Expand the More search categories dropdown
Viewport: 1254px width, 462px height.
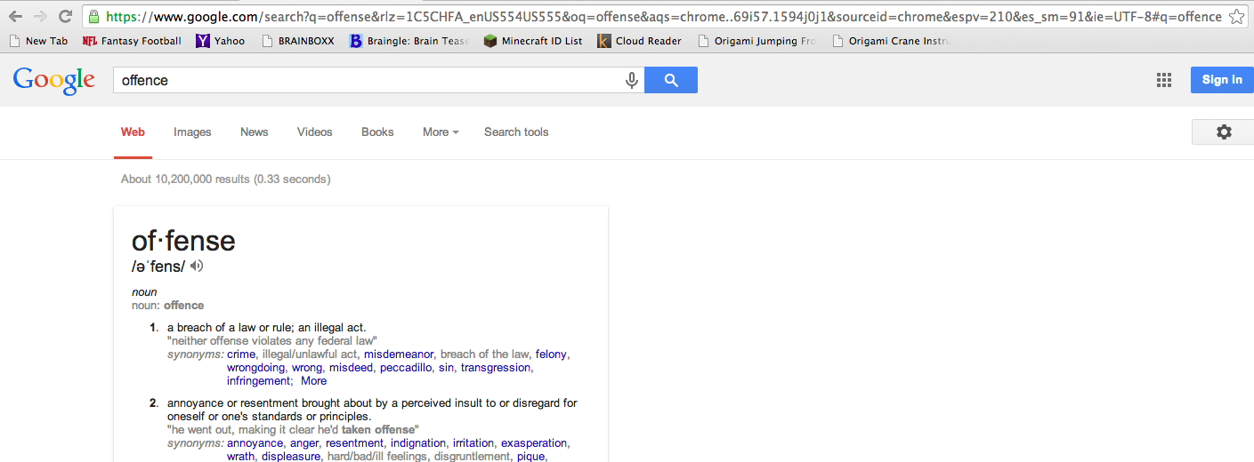(x=441, y=131)
